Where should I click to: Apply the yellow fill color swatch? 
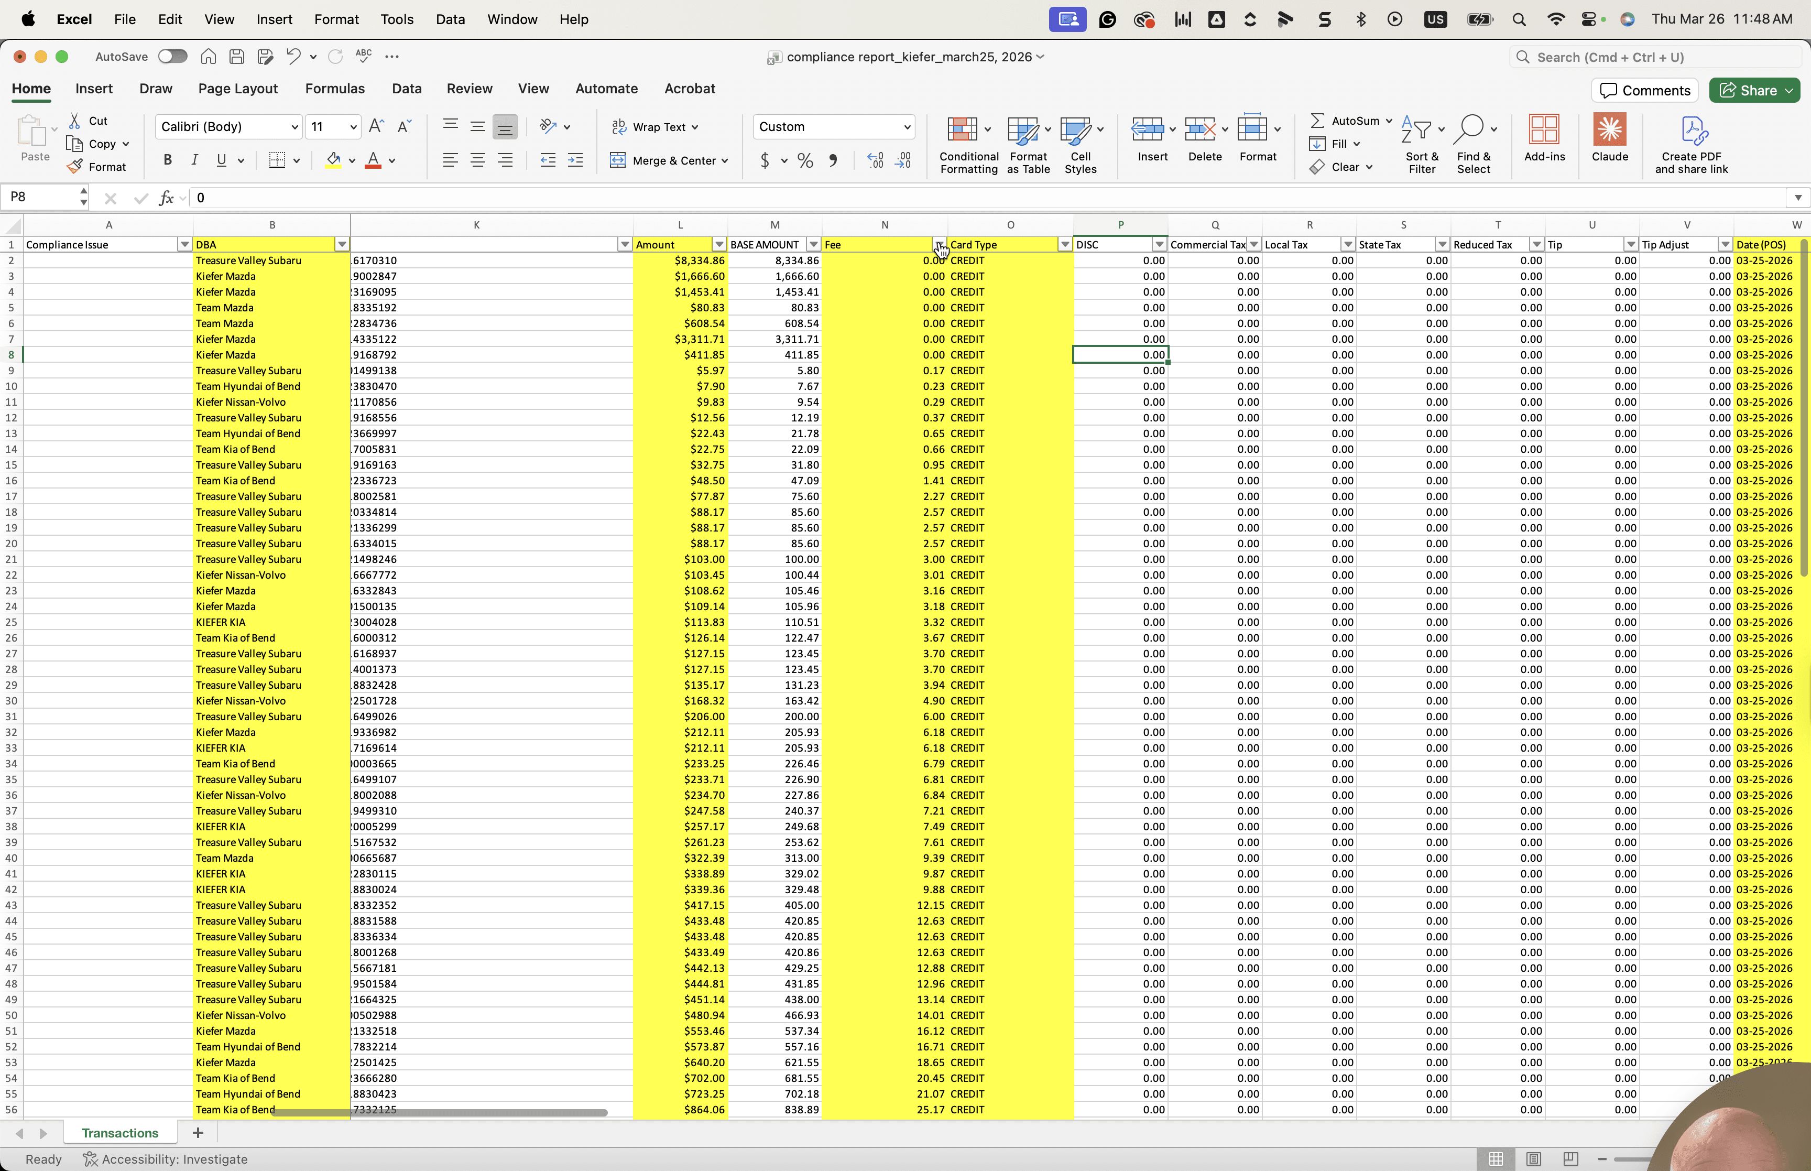pos(333,160)
